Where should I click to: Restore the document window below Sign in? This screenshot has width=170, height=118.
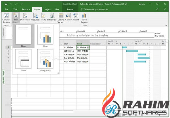[x=157, y=9]
